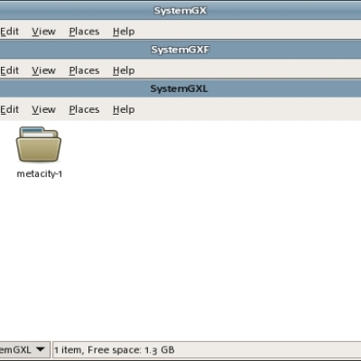Open the metacity-1 folder icon
Image resolution: width=361 pixels, height=361 pixels.
click(39, 144)
